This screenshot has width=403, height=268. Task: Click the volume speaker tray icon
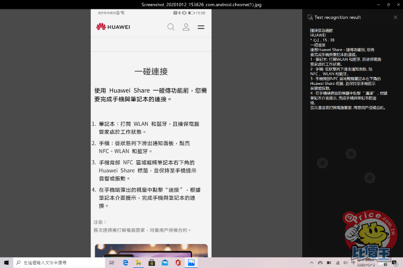[x=346, y=262]
